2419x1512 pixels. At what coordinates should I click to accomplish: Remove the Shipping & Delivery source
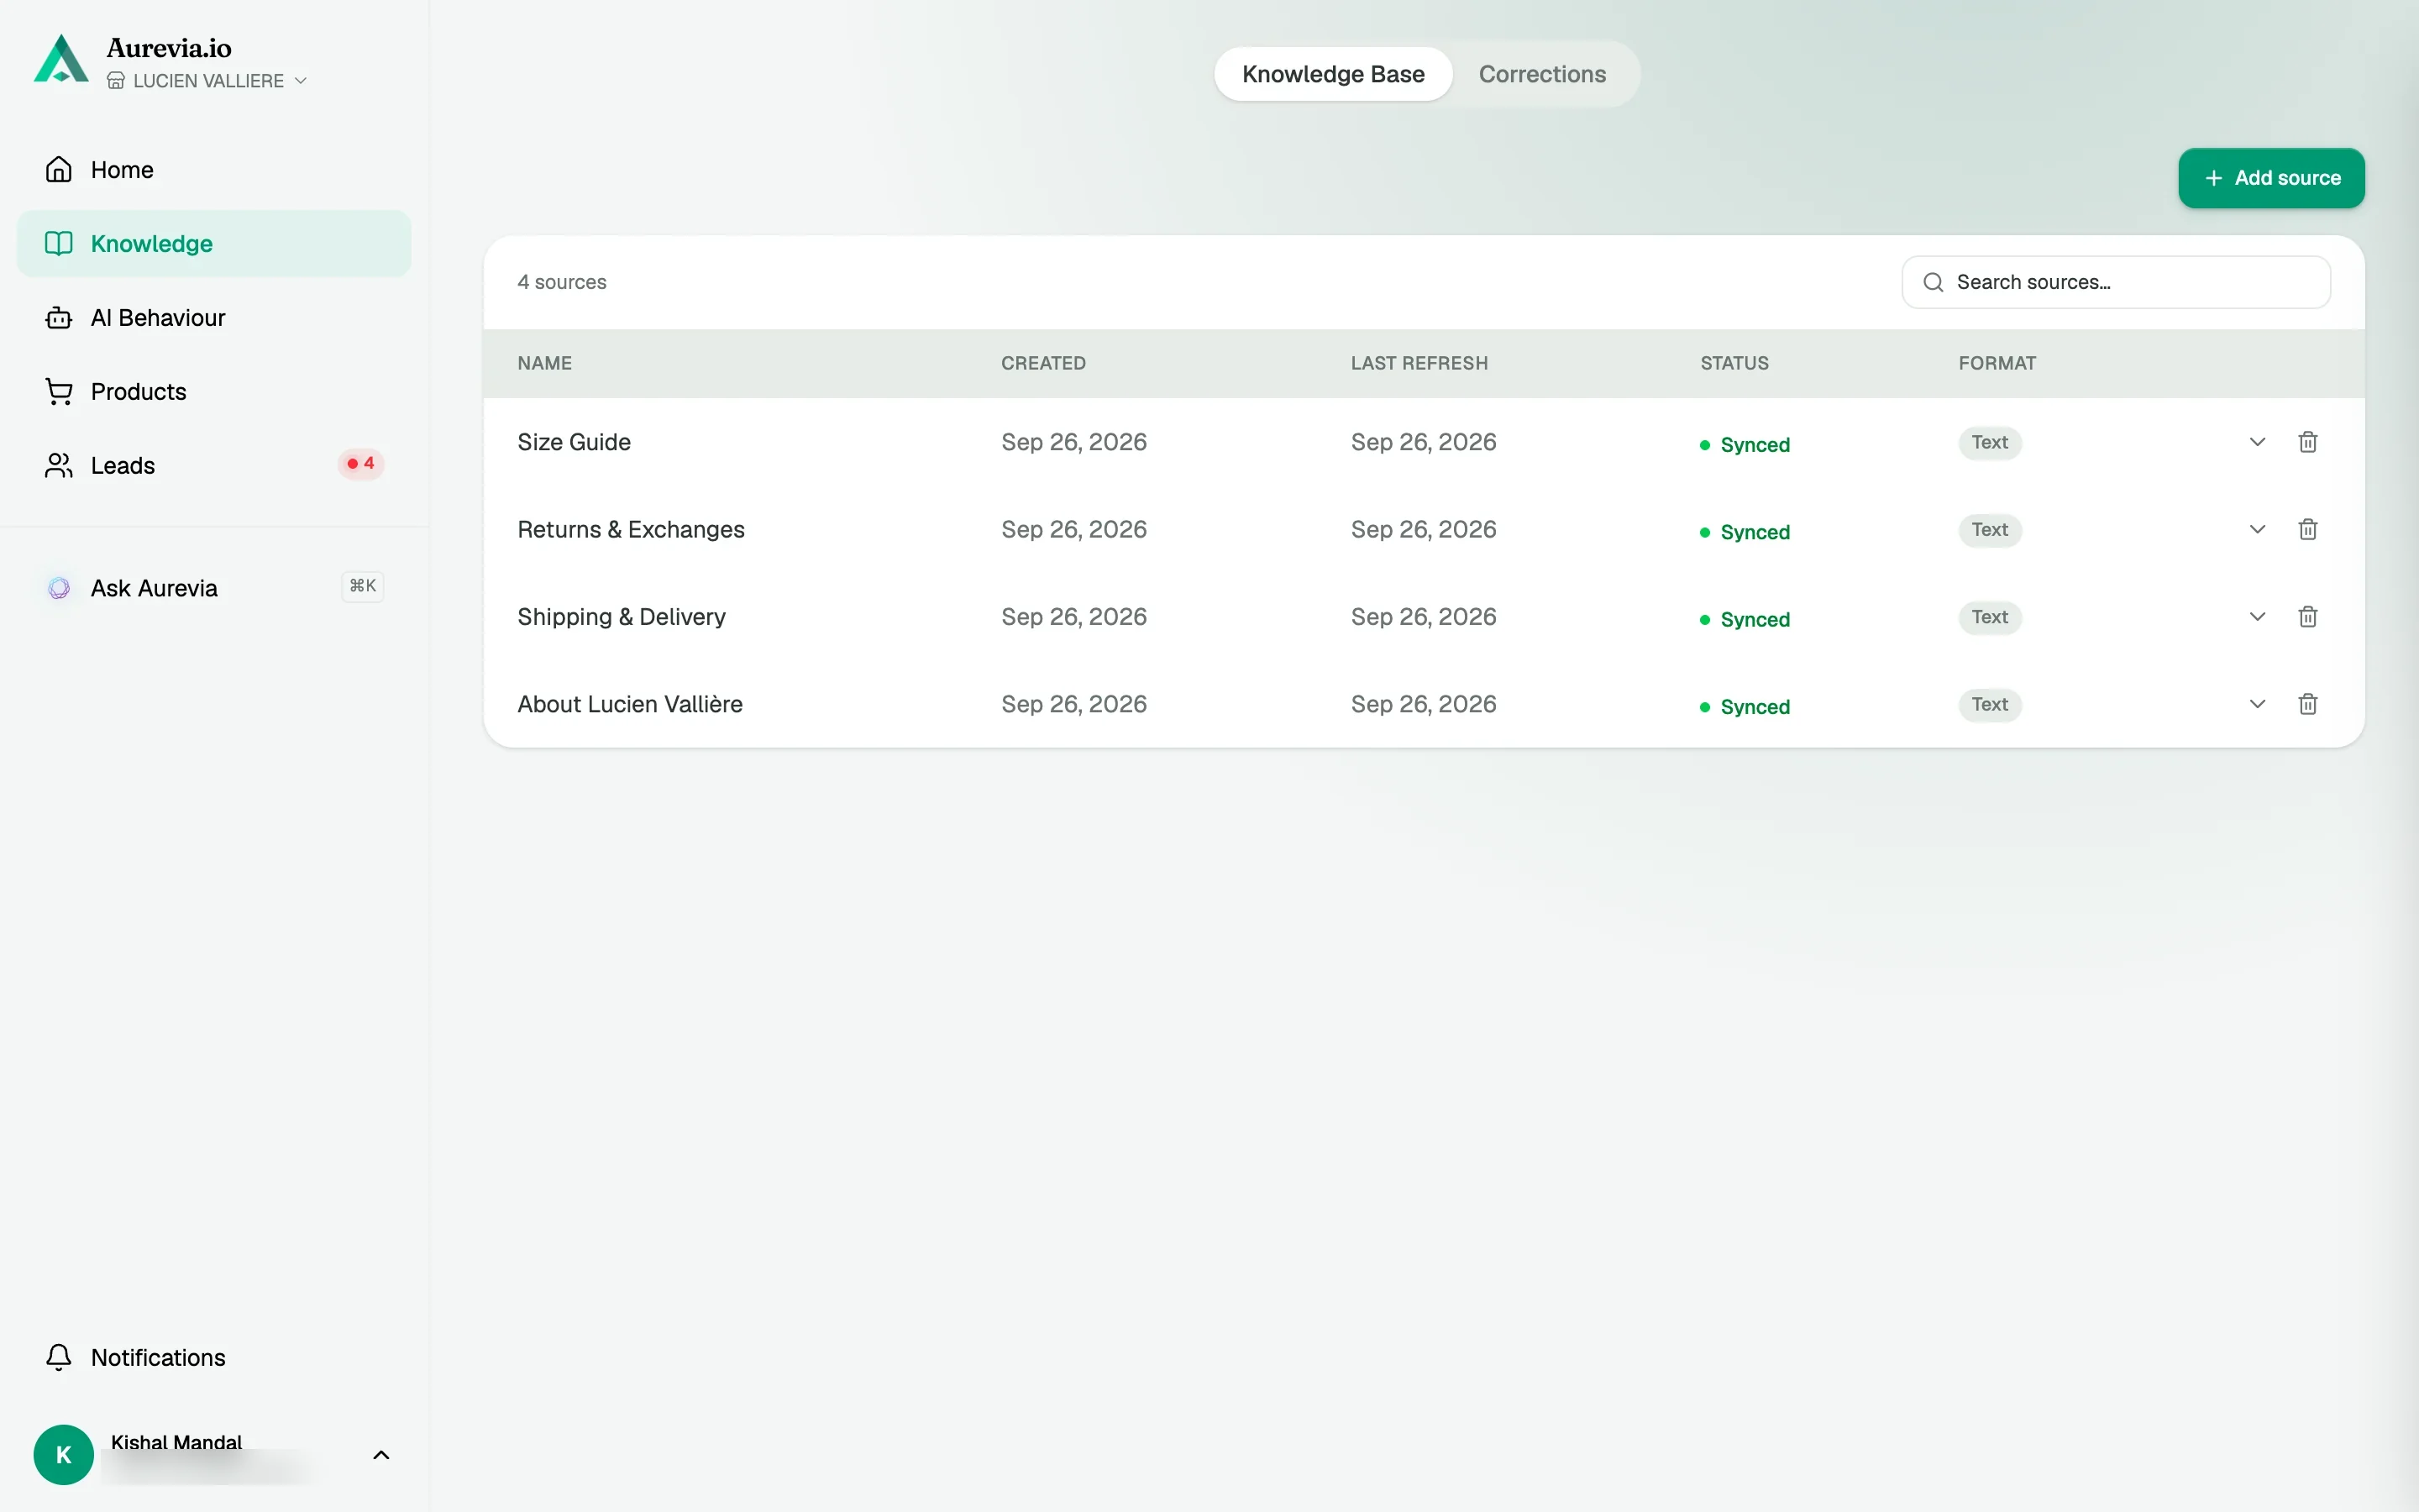click(2307, 617)
